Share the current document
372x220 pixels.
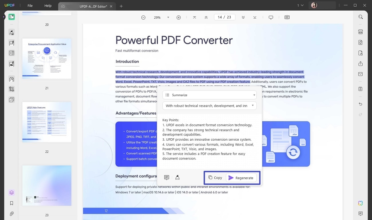tap(360, 64)
